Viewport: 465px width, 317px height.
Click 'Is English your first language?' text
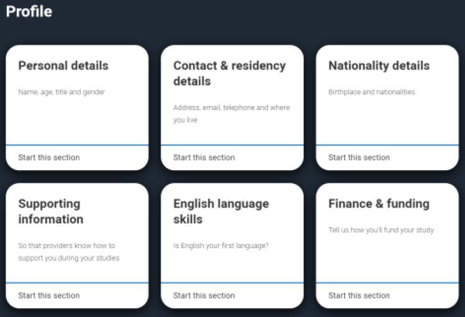click(x=221, y=246)
